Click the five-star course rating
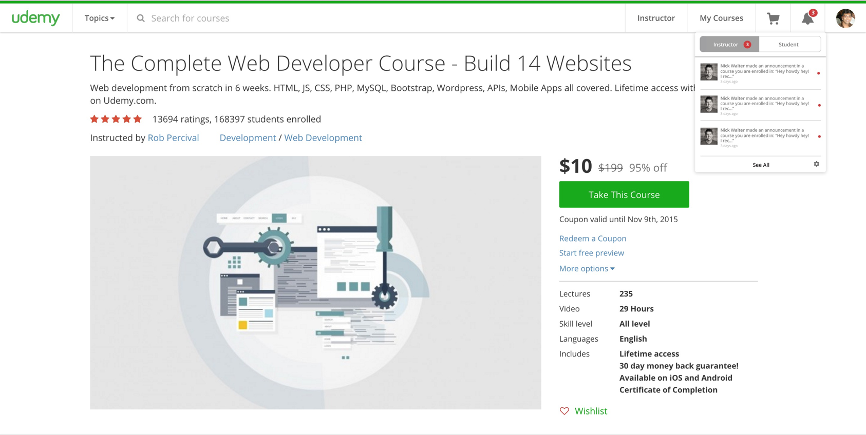866x435 pixels. click(116, 119)
